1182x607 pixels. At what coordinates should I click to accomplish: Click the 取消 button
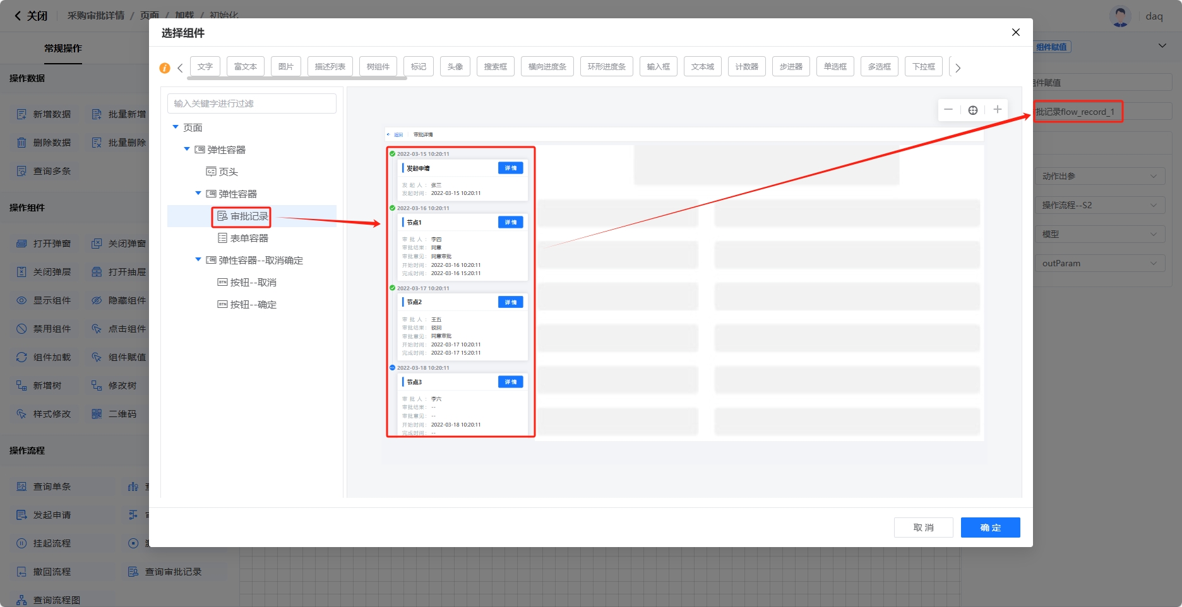click(x=923, y=527)
